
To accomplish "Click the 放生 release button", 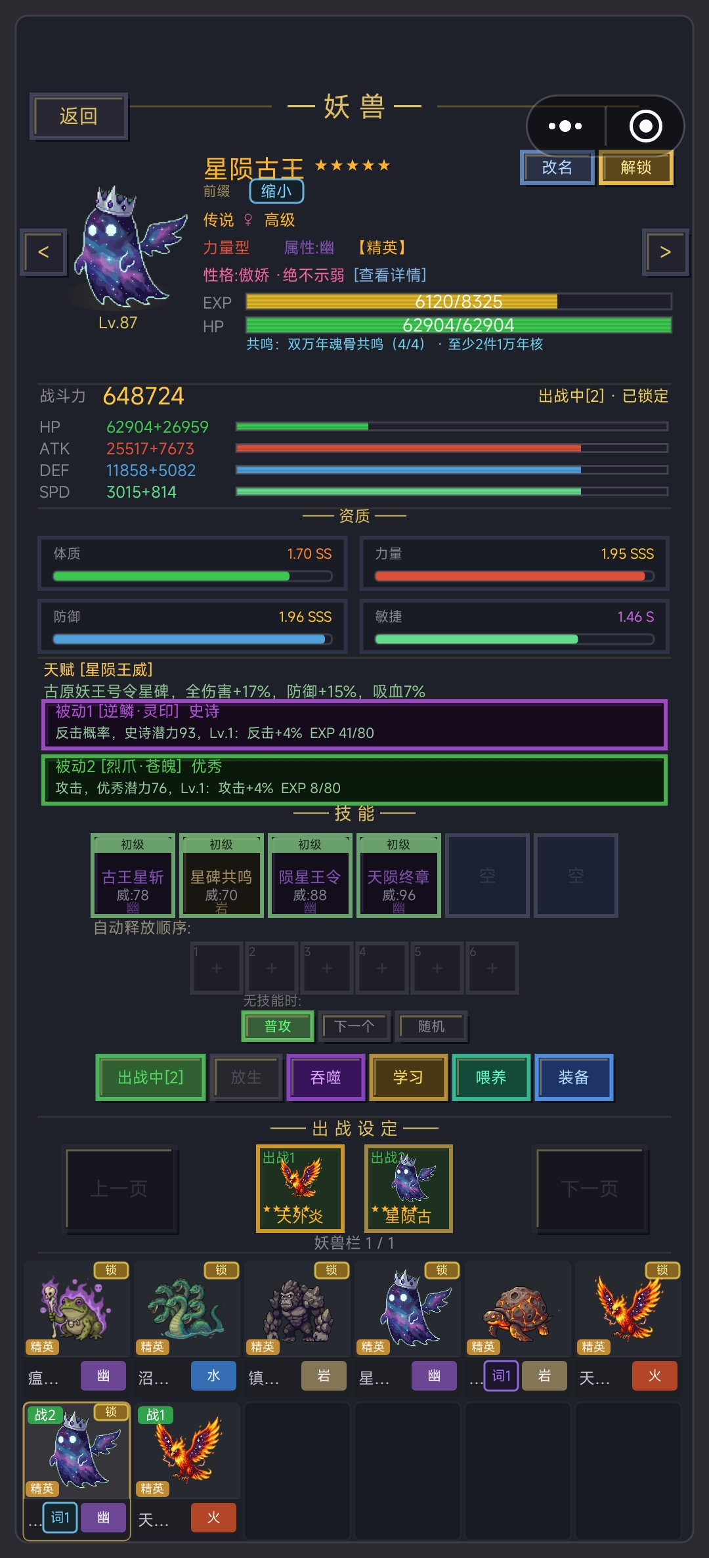I will 246,1077.
